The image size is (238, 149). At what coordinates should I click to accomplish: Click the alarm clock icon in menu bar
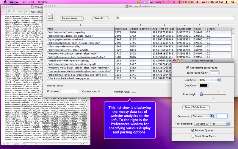pyautogui.click(x=145, y=2)
